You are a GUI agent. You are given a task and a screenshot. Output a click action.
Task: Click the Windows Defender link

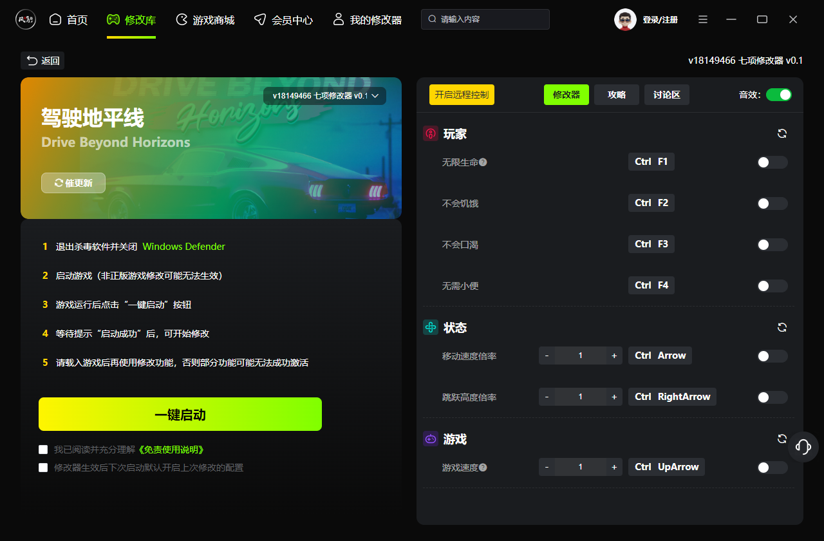point(184,247)
